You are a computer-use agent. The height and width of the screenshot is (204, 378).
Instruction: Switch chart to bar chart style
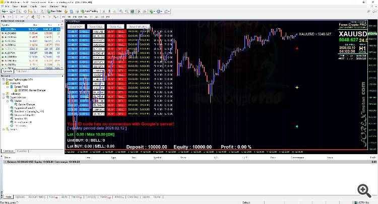[x=104, y=11]
